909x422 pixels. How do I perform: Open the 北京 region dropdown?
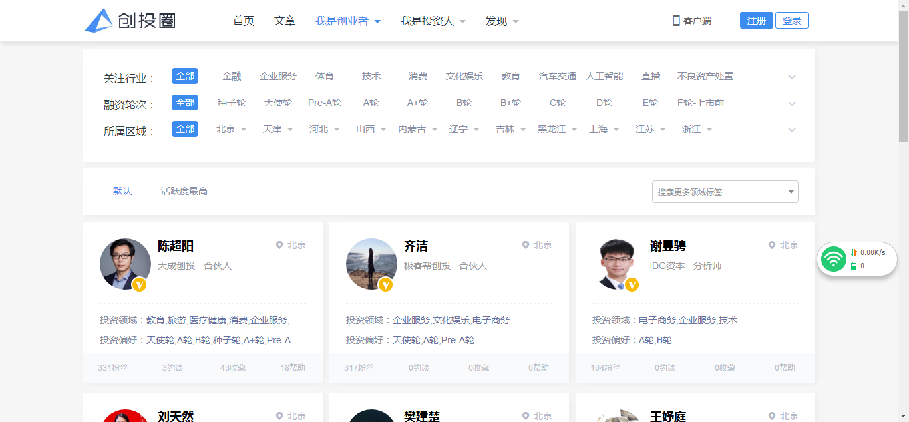click(x=231, y=129)
